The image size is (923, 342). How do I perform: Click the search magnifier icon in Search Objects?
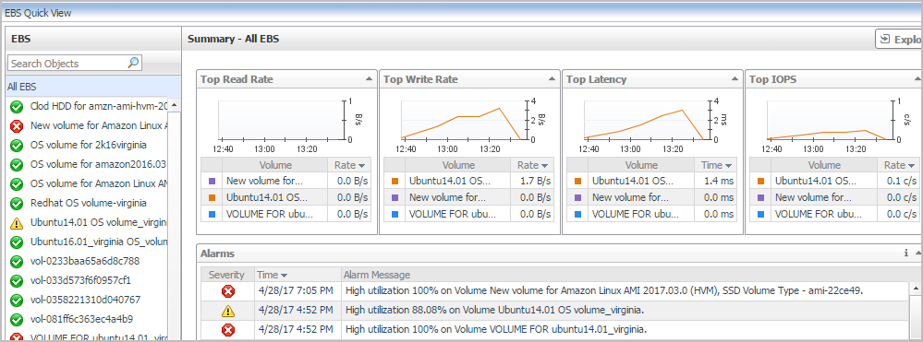(134, 63)
